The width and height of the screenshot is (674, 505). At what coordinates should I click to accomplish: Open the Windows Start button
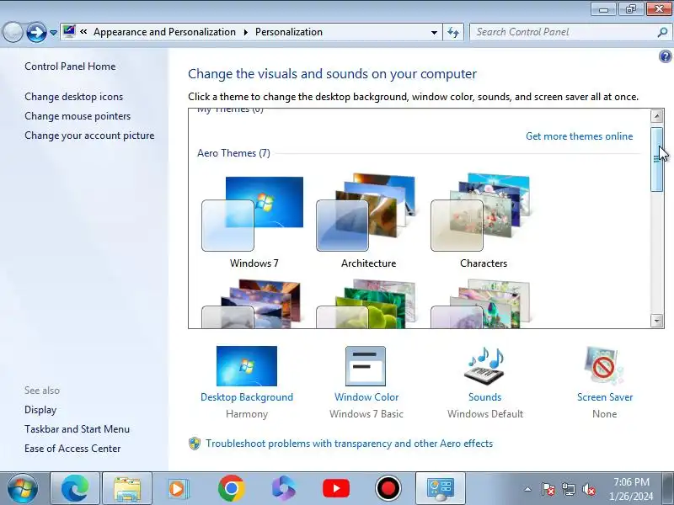(22, 488)
